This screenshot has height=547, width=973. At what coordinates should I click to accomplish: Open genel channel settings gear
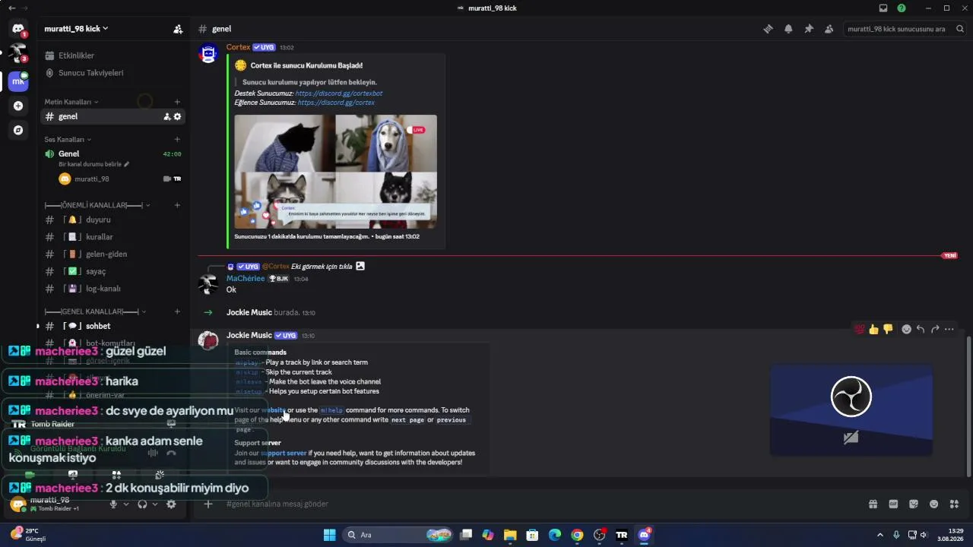(178, 116)
